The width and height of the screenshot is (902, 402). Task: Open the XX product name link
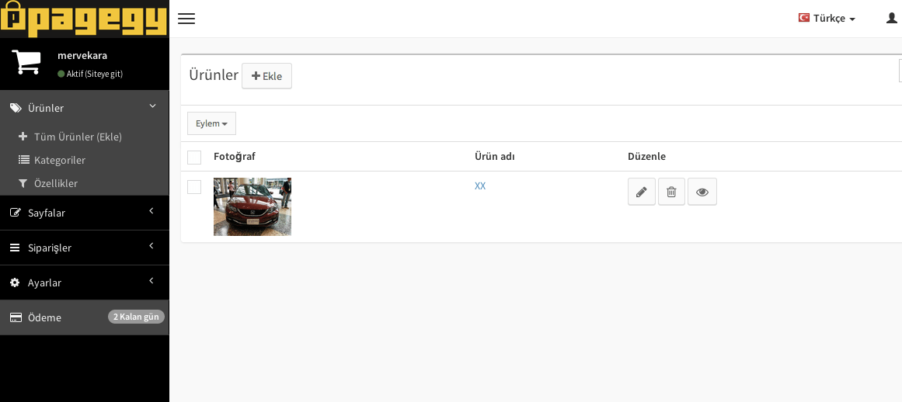pos(480,186)
